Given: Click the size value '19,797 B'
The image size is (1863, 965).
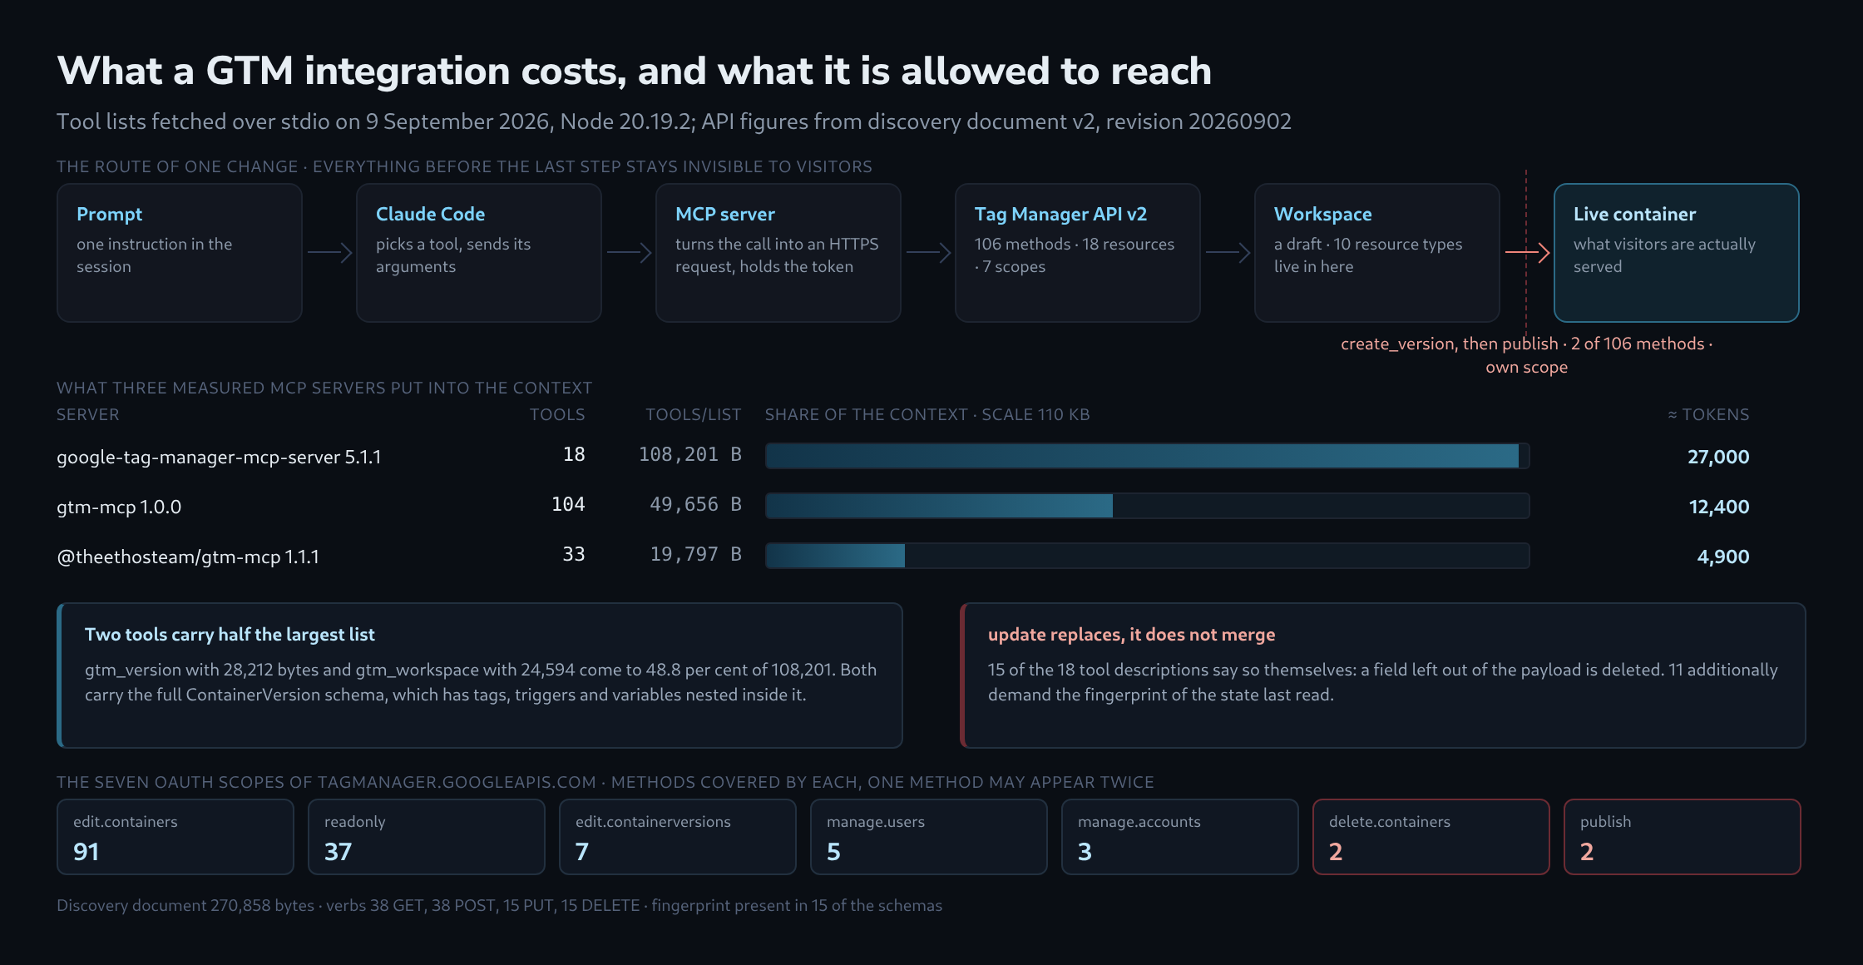Looking at the screenshot, I should tap(695, 554).
